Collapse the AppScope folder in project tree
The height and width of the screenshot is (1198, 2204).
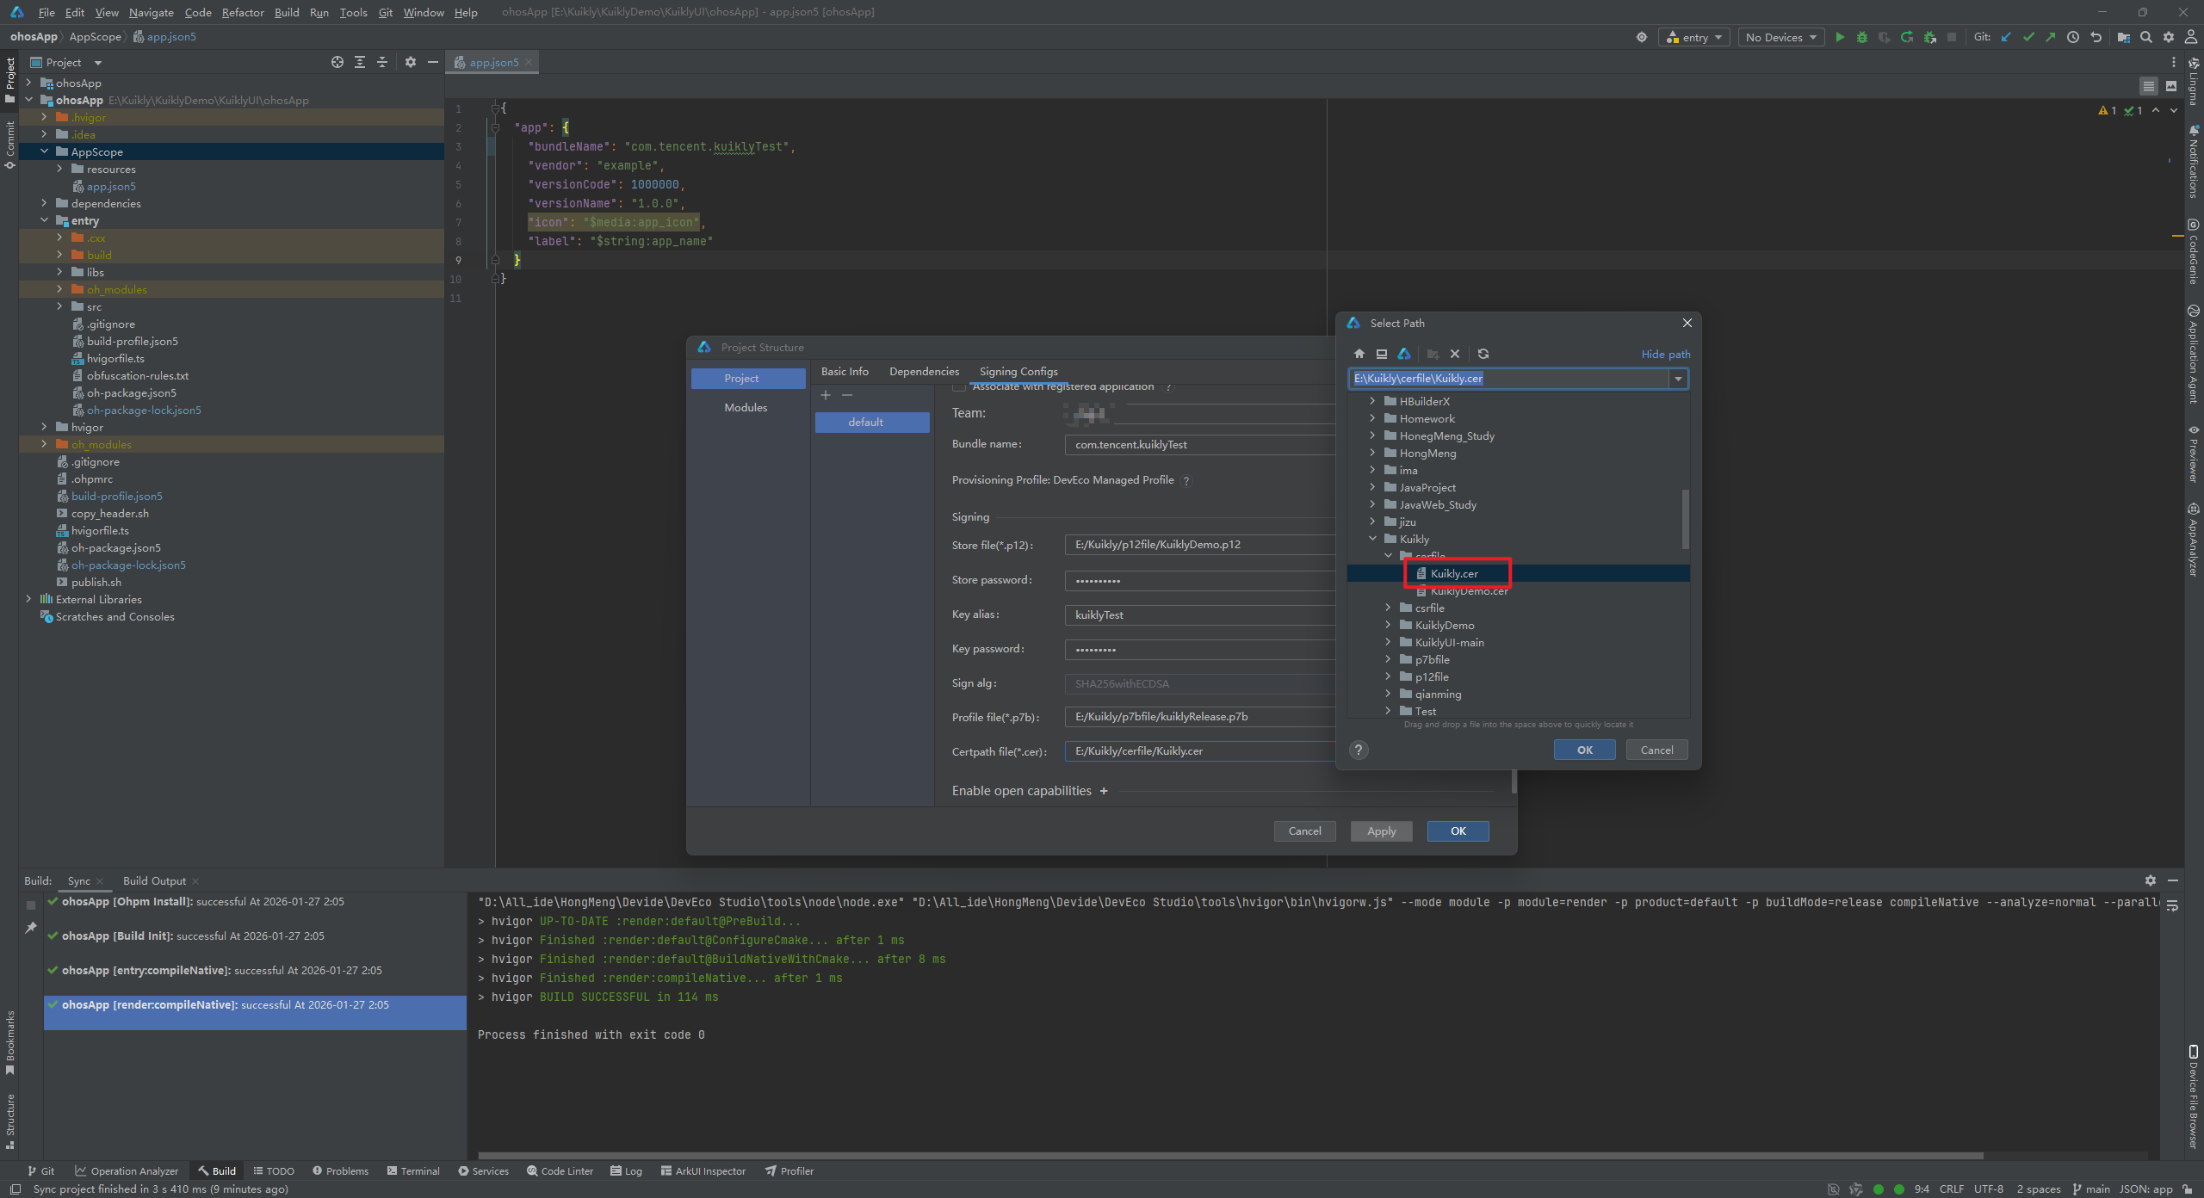point(44,151)
